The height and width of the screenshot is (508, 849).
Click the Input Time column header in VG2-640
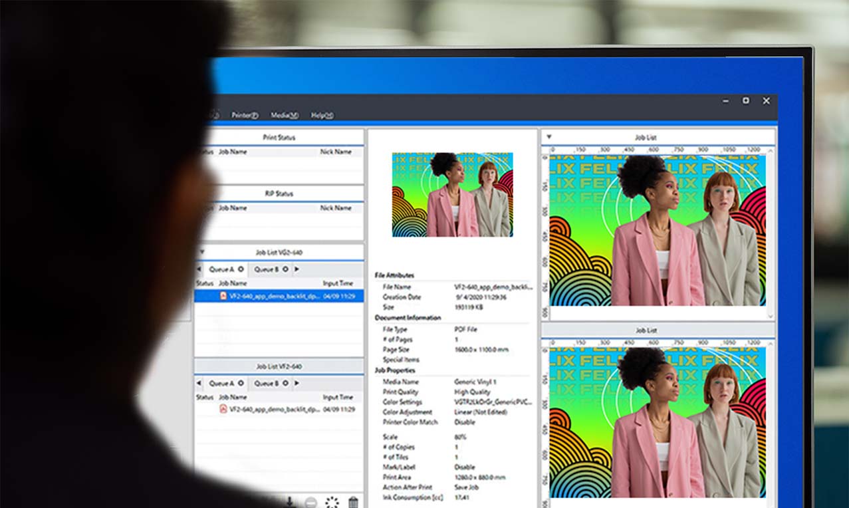339,283
